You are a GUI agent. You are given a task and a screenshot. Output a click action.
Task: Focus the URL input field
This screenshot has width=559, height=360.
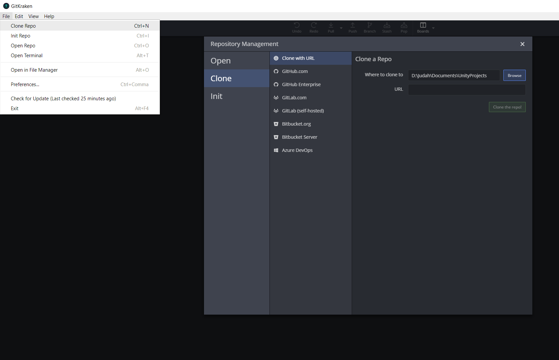pos(467,89)
